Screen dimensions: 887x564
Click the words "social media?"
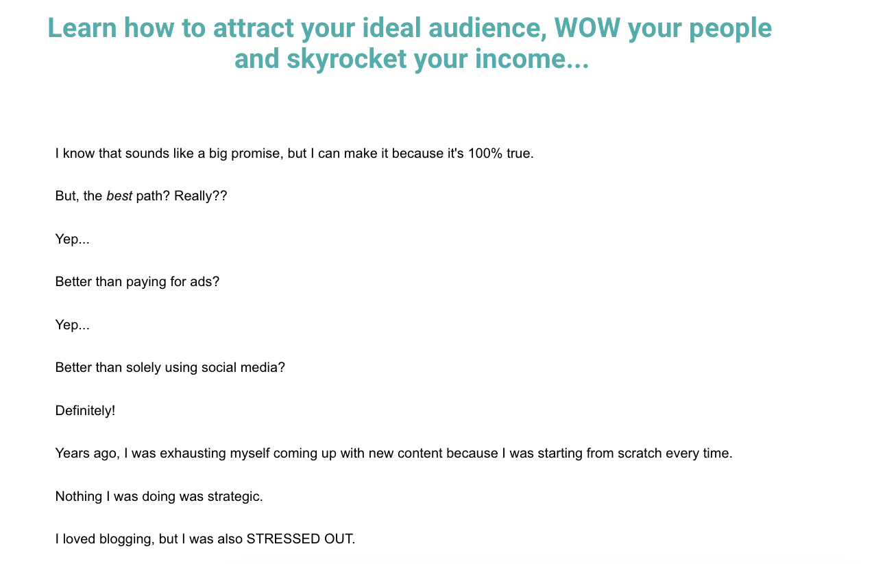click(x=243, y=368)
